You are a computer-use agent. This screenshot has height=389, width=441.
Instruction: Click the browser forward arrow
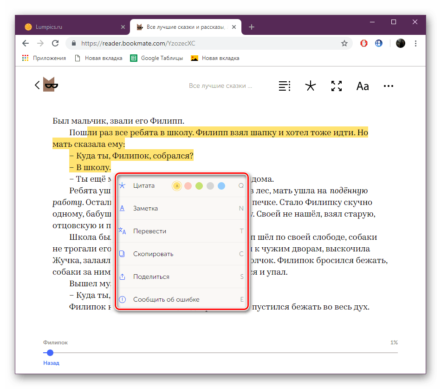[x=40, y=43]
